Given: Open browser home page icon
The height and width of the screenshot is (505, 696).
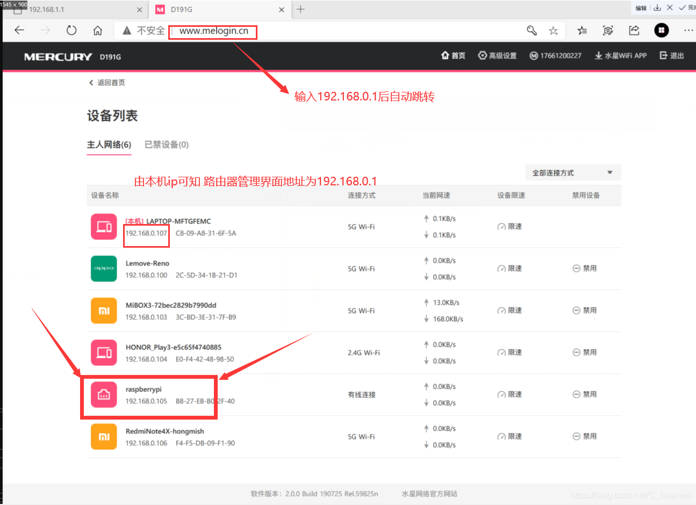Looking at the screenshot, I should (x=97, y=30).
